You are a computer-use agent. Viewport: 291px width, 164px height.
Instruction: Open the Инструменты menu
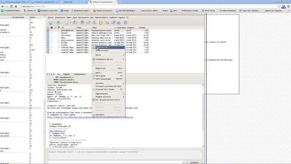coord(84,17)
